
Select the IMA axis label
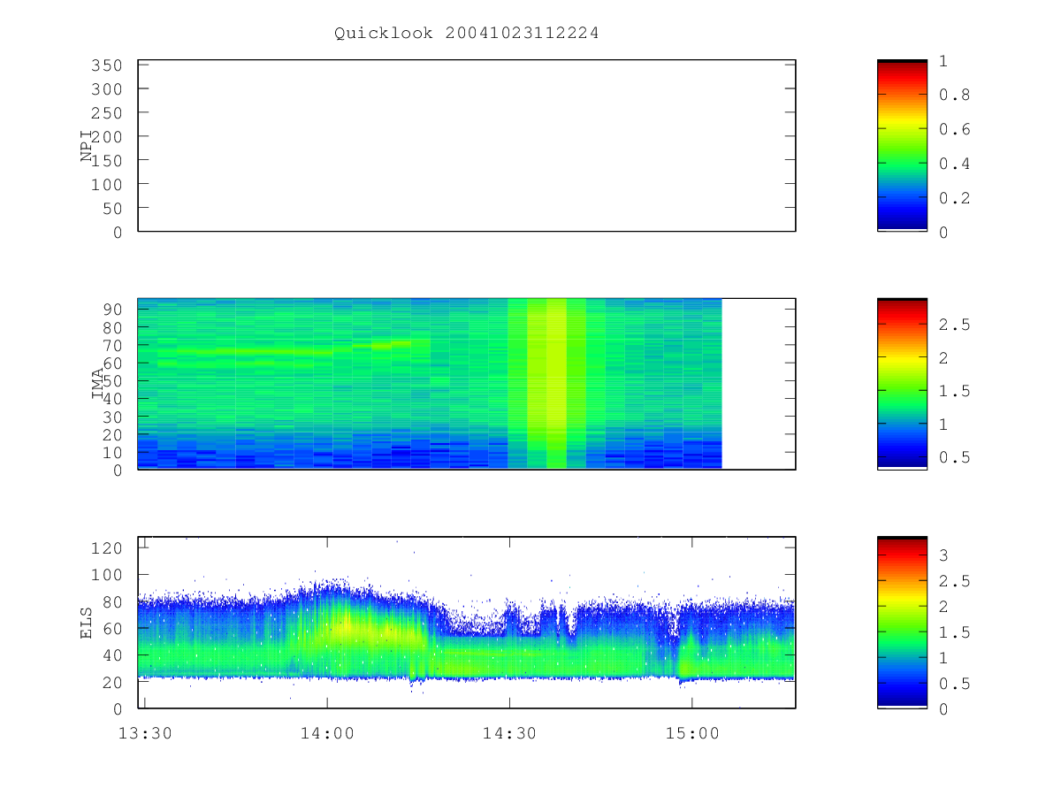point(98,385)
